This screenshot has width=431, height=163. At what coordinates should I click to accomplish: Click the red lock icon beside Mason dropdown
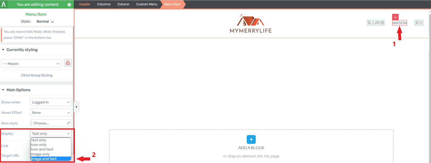click(68, 63)
